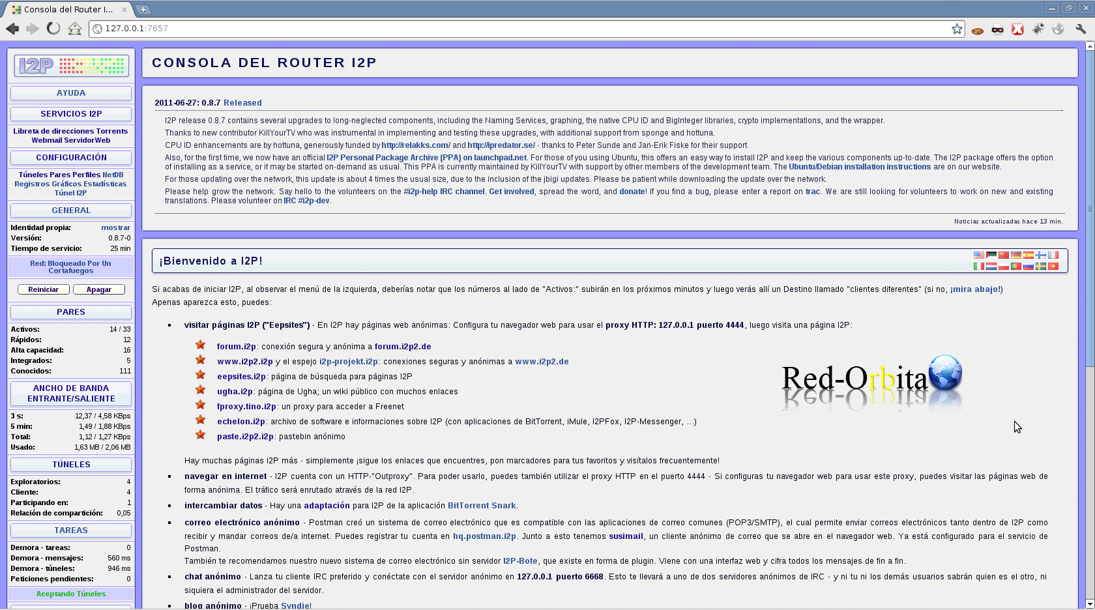This screenshot has height=610, width=1095.
Task: Show own identity via mostrar link
Action: [x=115, y=227]
